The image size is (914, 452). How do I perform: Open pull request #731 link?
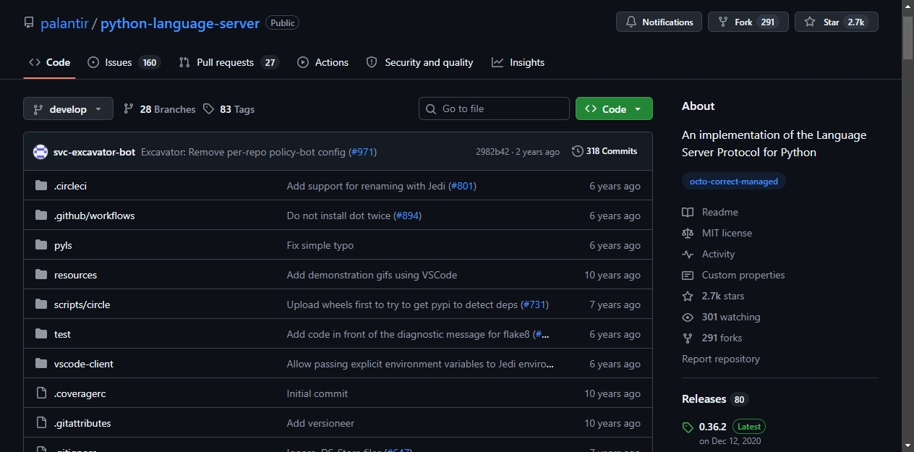534,304
